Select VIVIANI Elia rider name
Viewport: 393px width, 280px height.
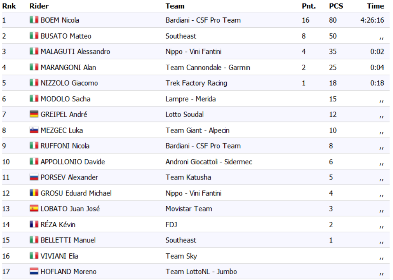click(x=59, y=256)
